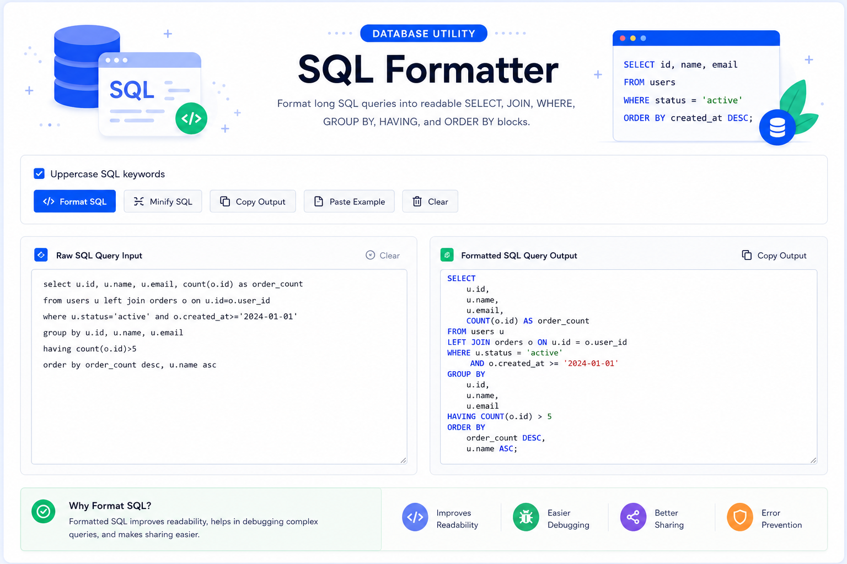Click the Paste Example button

tap(349, 202)
